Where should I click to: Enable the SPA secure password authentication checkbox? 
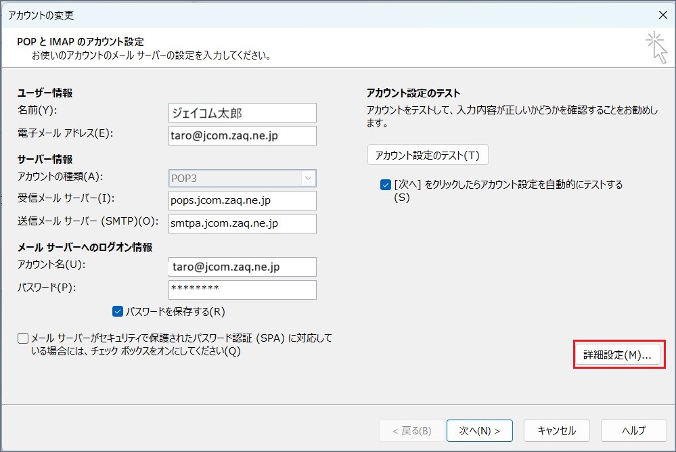23,338
